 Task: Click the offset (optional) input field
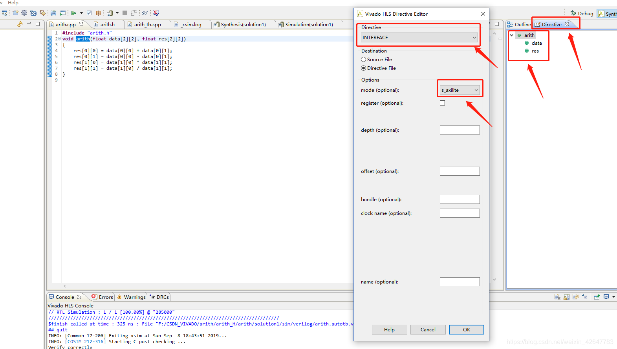[x=460, y=171]
